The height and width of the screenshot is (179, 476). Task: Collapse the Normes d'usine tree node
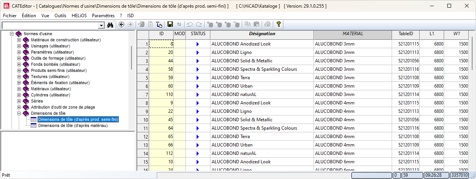pyautogui.click(x=12, y=34)
